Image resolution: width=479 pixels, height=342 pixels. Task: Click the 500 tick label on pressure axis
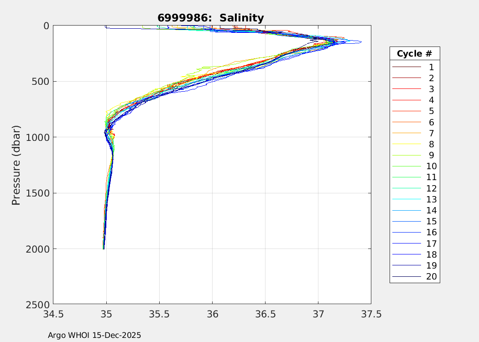click(41, 82)
